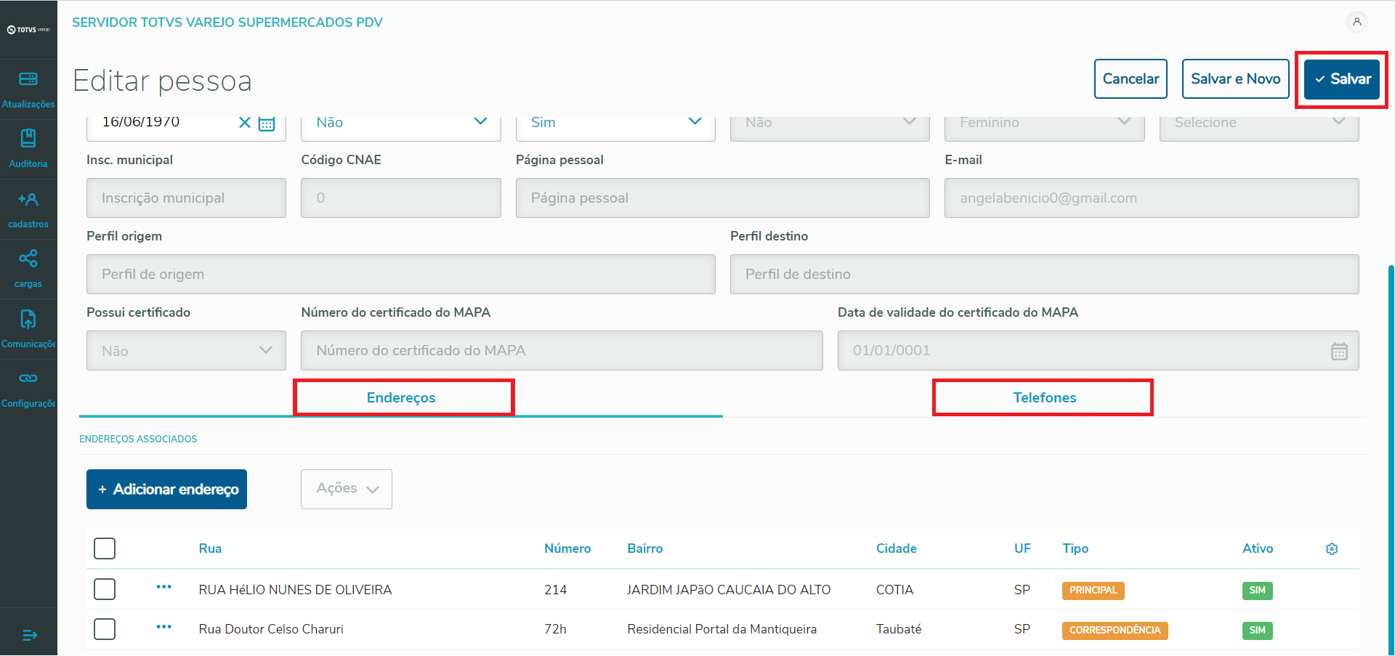Open table column settings gear
The width and height of the screenshot is (1395, 656).
point(1332,549)
